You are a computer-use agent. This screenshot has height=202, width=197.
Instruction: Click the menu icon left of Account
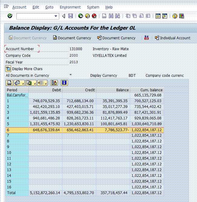[x=6, y=6]
